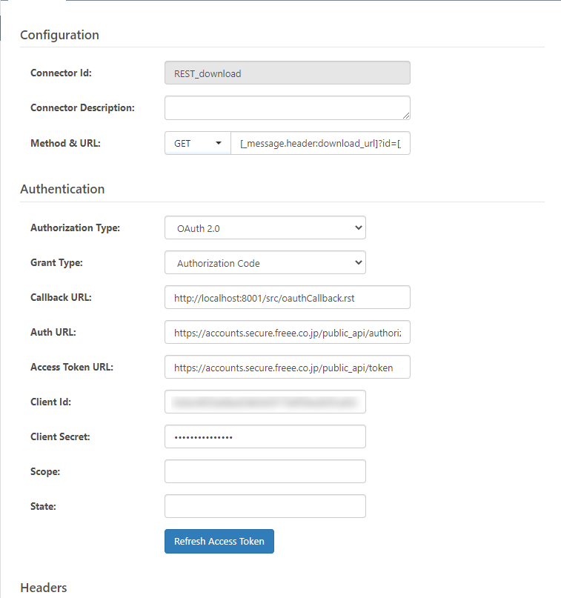Click the Authentication section heading
Image resolution: width=561 pixels, height=598 pixels.
(x=62, y=189)
